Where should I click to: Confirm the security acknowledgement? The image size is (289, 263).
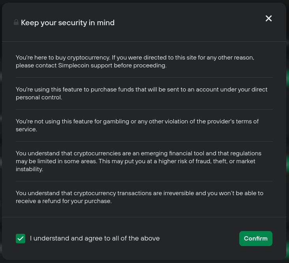point(256,239)
